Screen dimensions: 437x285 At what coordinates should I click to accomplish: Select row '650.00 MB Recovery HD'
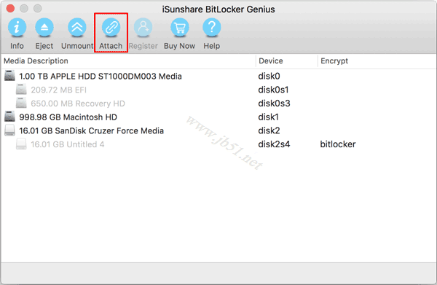pyautogui.click(x=219, y=104)
